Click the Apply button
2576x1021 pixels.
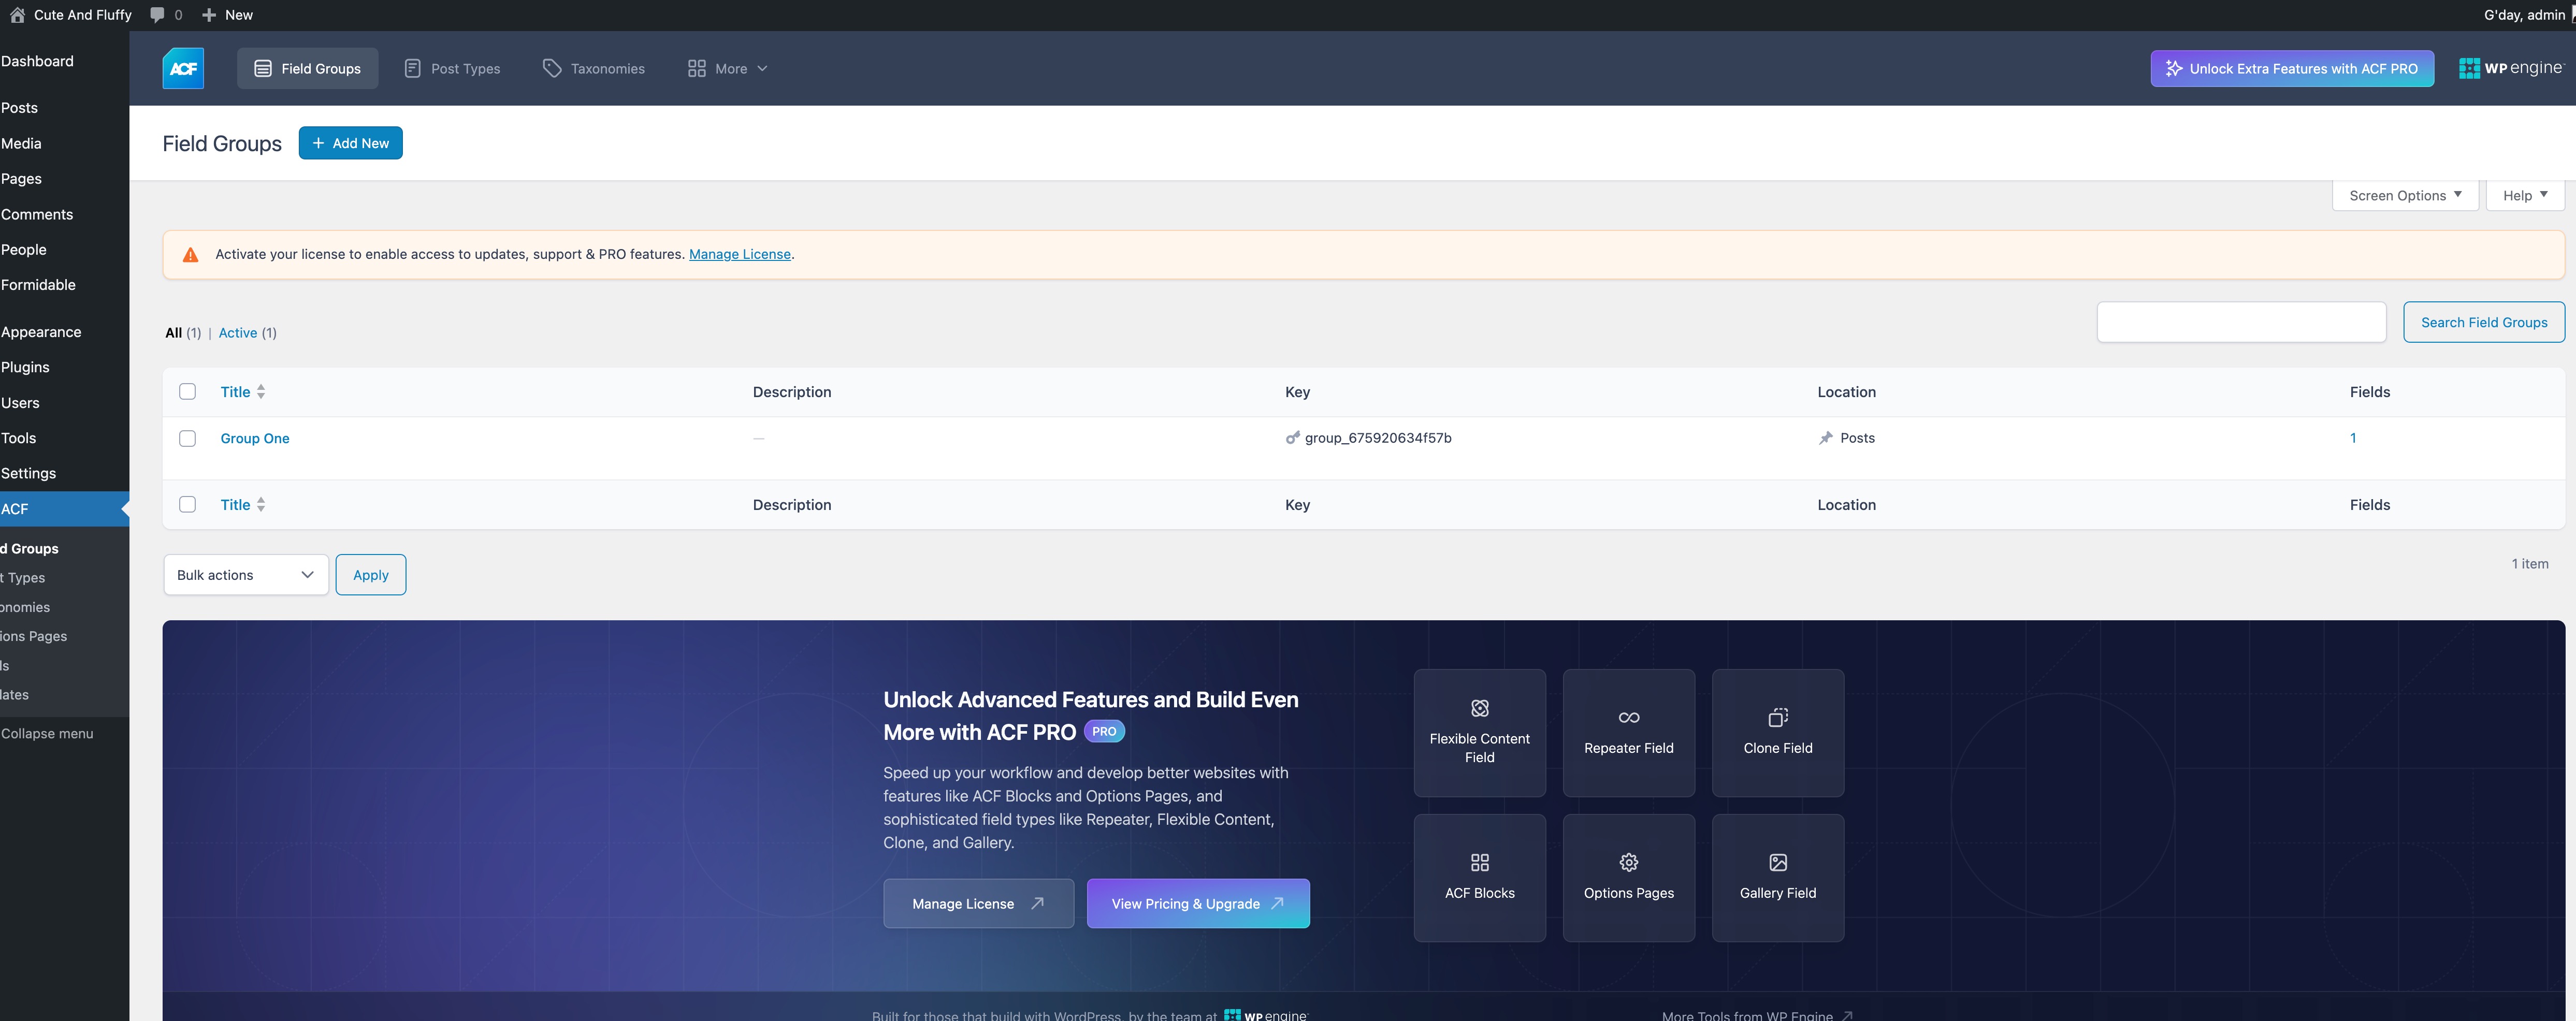click(x=371, y=575)
